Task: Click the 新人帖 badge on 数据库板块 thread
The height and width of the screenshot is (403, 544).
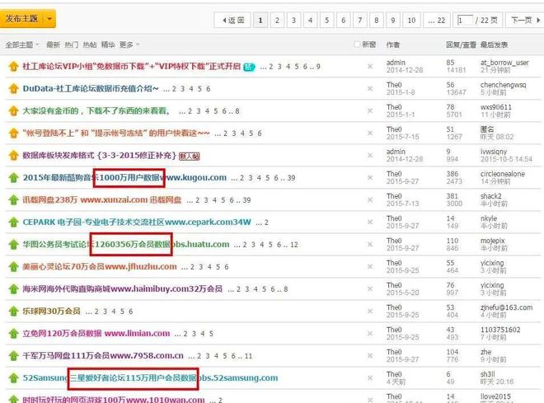Action: [189, 156]
